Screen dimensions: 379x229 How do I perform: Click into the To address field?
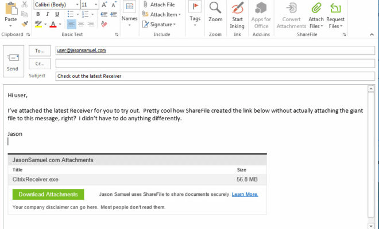click(215, 50)
